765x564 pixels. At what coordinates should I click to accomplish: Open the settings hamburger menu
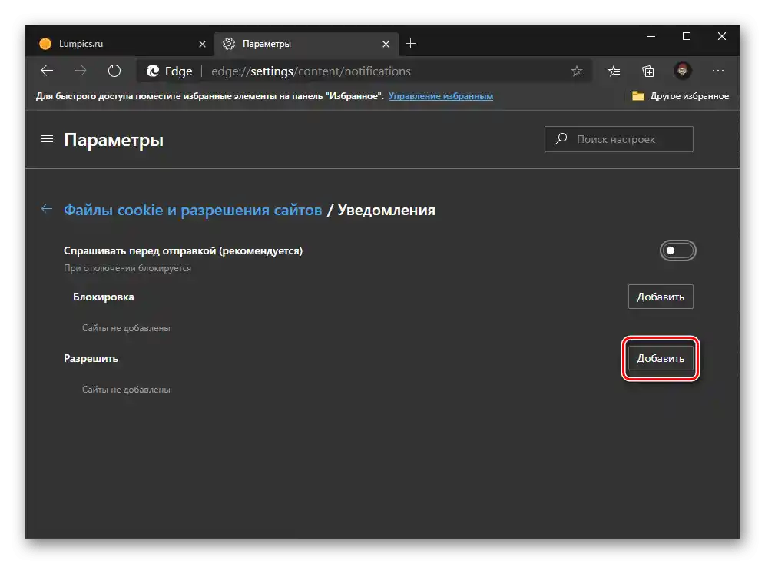click(x=46, y=139)
